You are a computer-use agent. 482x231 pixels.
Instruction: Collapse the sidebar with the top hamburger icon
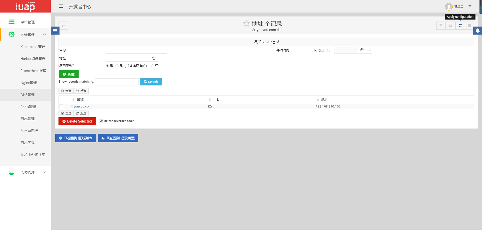pos(61,6)
